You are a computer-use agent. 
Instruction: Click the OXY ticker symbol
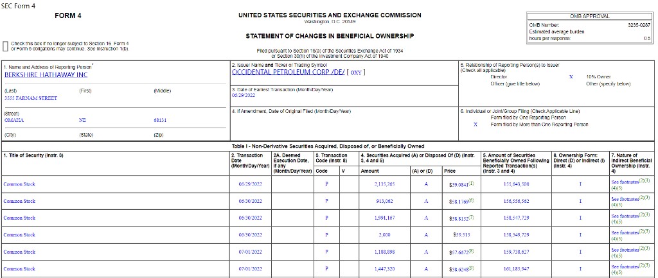click(x=355, y=72)
